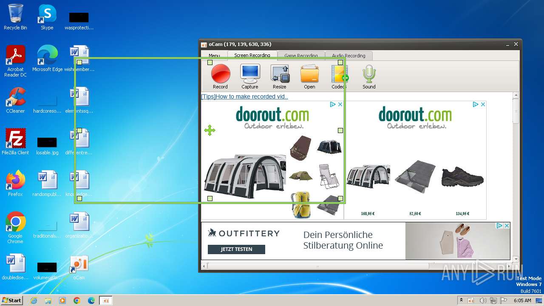Switch to the Menu tab

coord(214,56)
